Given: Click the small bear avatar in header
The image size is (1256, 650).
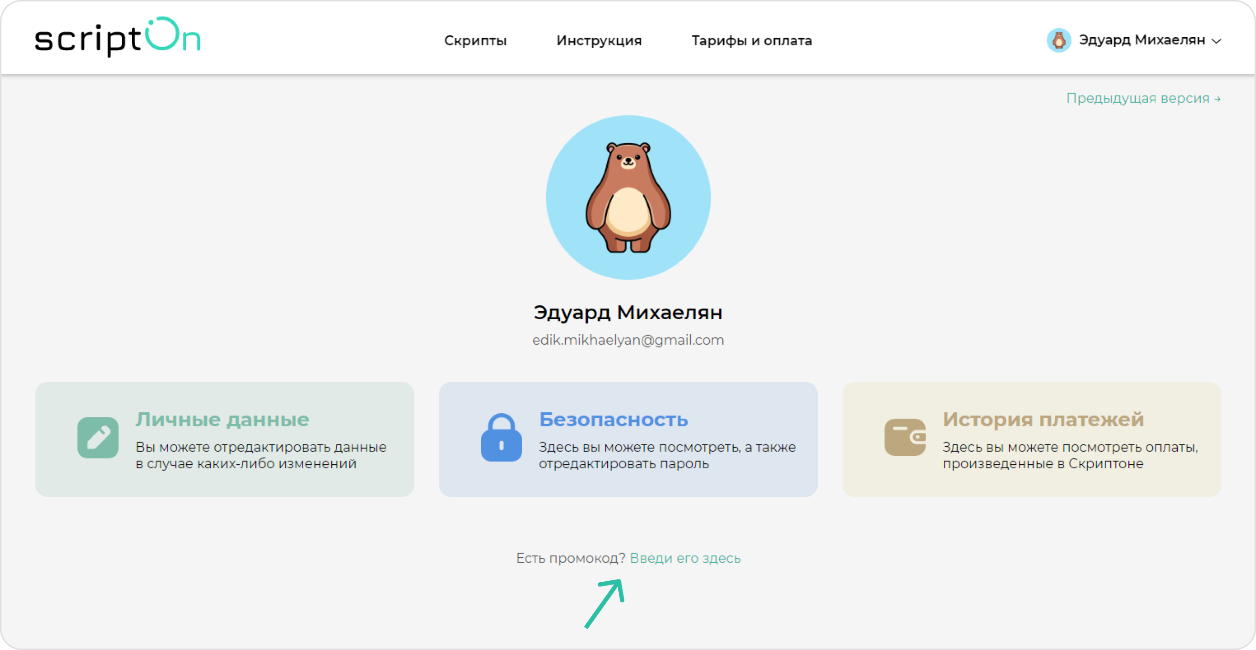Looking at the screenshot, I should tap(1058, 40).
